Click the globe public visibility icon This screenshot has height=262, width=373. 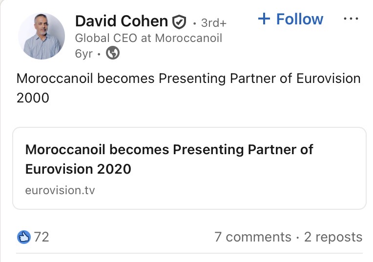[113, 53]
